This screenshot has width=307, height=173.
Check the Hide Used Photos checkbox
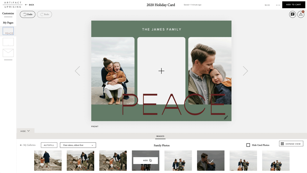(248, 145)
